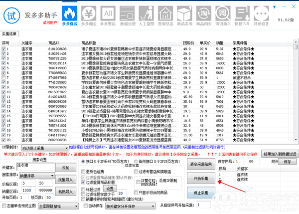Select the 接口 radio button
This screenshot has height=214, width=299.
[x=83, y=162]
